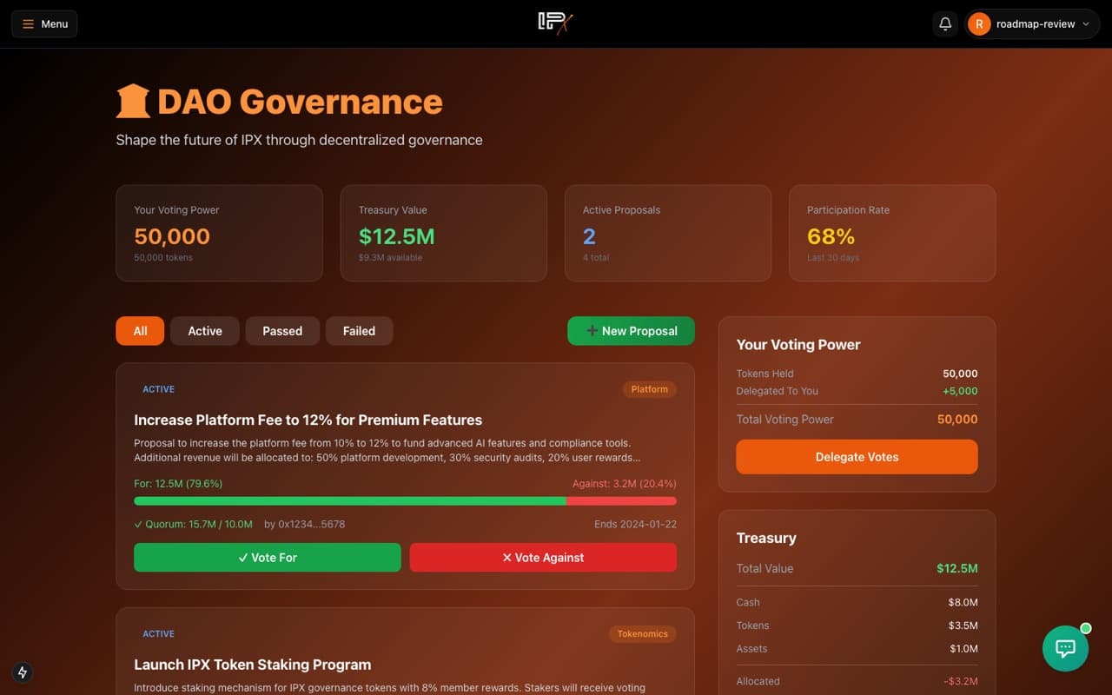Image resolution: width=1112 pixels, height=695 pixels.
Task: Click the DAO Governance building icon
Action: pos(133,101)
